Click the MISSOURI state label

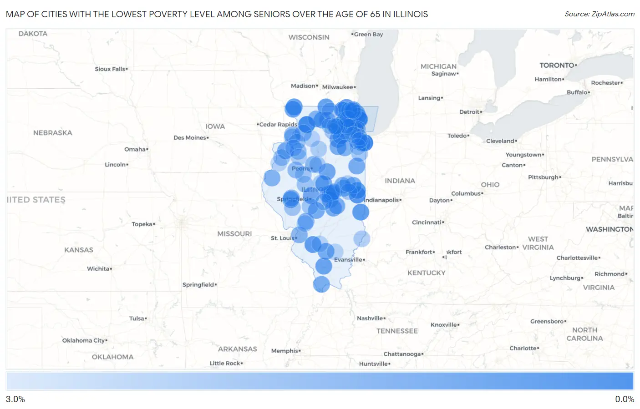pos(234,233)
